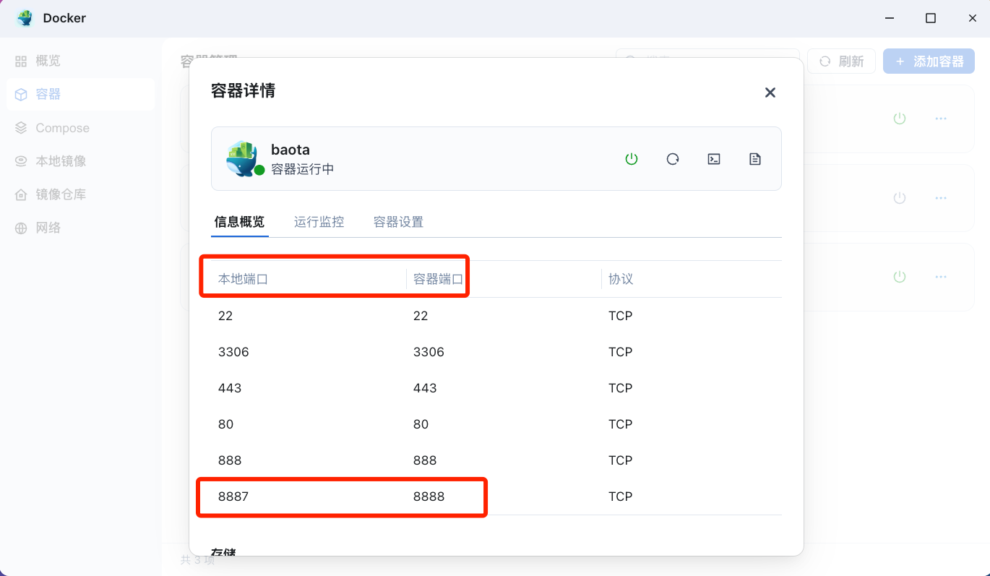Viewport: 990px width, 576px height.
Task: Click the baota container whale icon
Action: point(244,159)
